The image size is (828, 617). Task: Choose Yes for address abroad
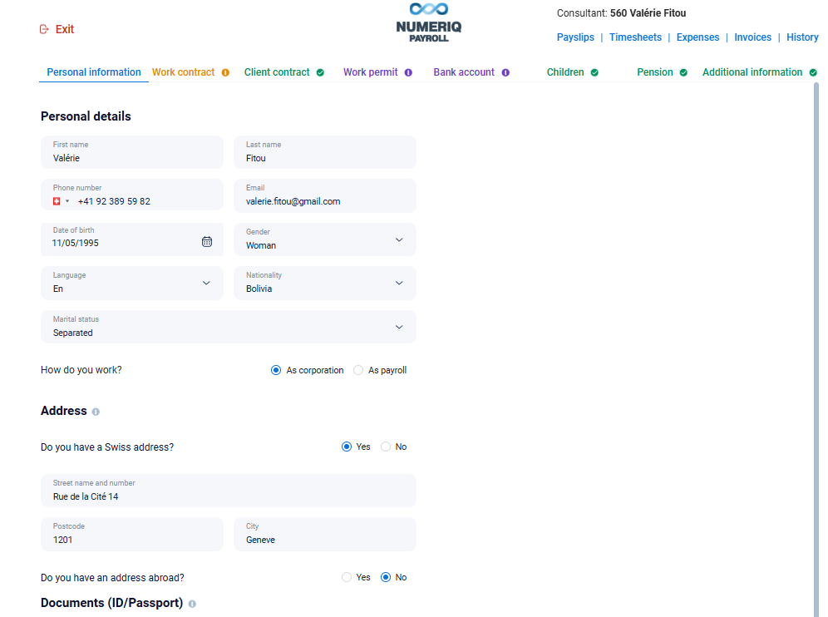[346, 577]
